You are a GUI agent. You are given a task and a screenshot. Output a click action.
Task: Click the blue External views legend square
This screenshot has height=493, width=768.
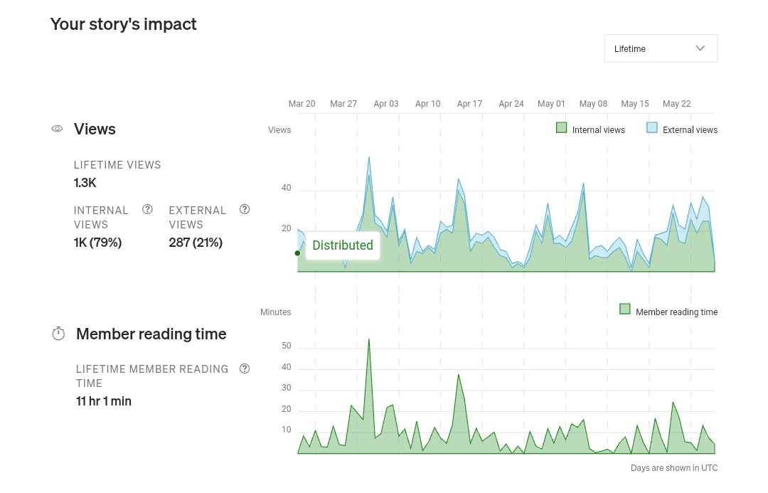coord(651,128)
